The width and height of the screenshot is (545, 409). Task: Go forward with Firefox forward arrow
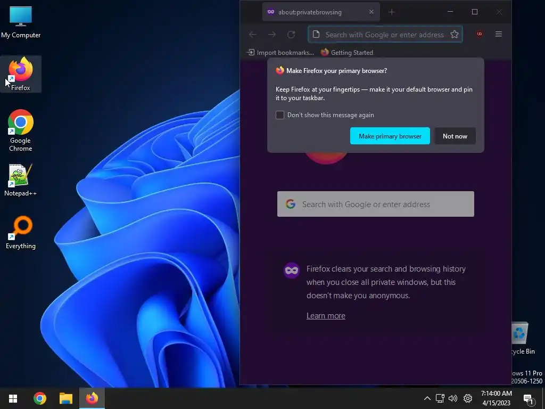coord(272,34)
